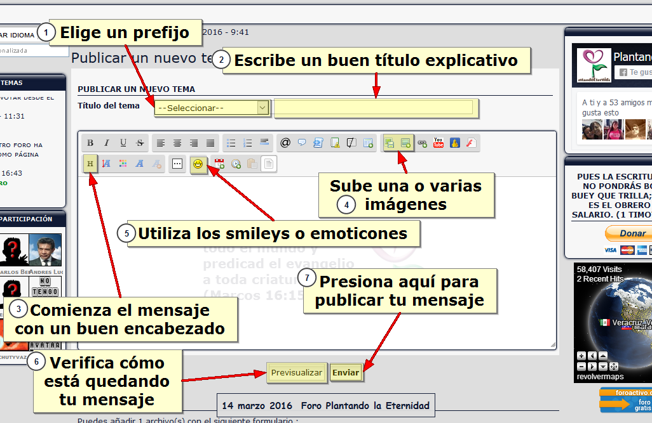Insert a bulleted list
652x423 pixels.
231,143
